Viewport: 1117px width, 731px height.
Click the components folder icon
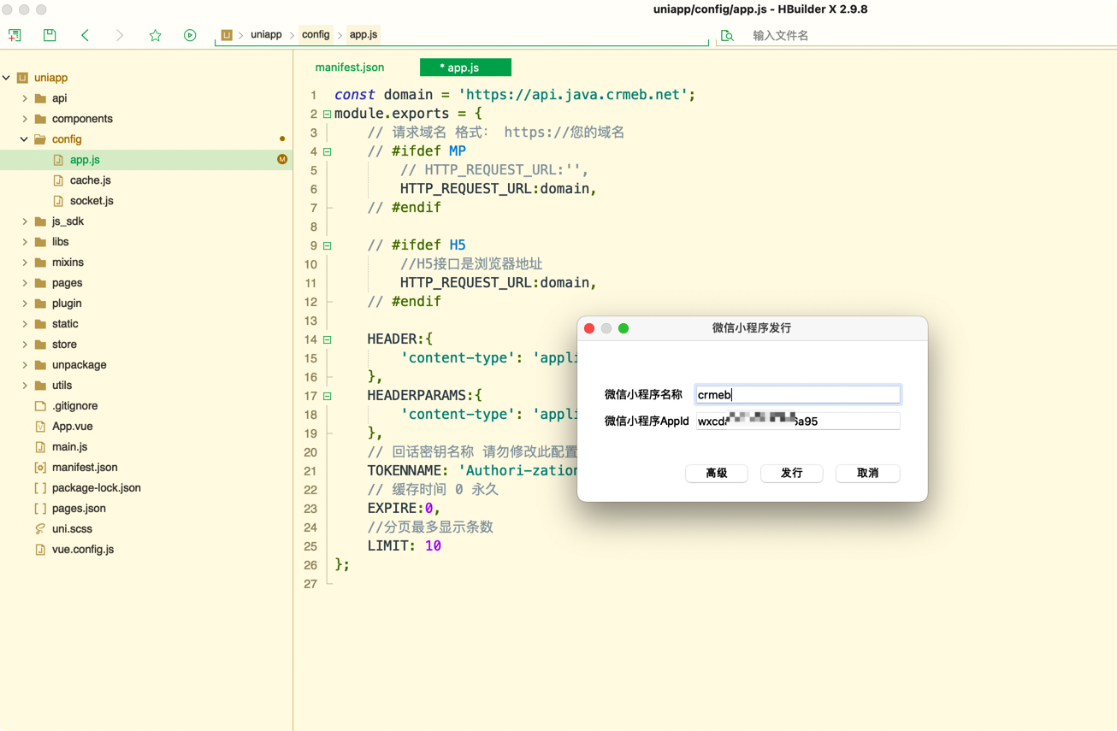(40, 119)
